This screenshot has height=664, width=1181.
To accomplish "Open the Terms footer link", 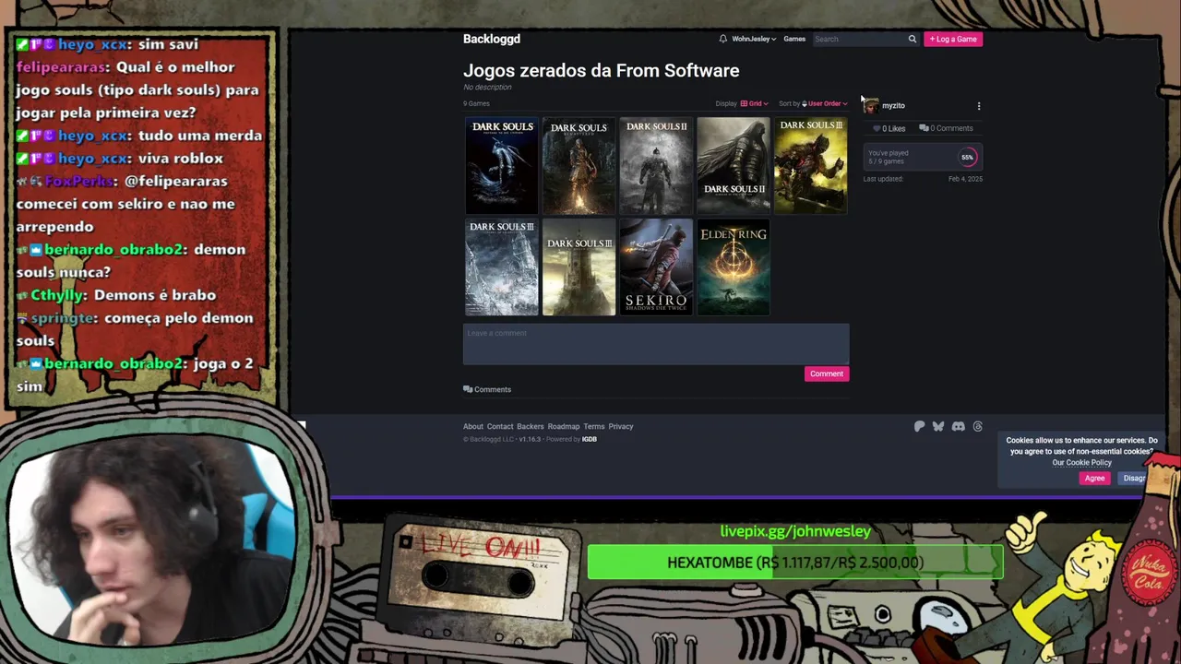I will tap(594, 426).
